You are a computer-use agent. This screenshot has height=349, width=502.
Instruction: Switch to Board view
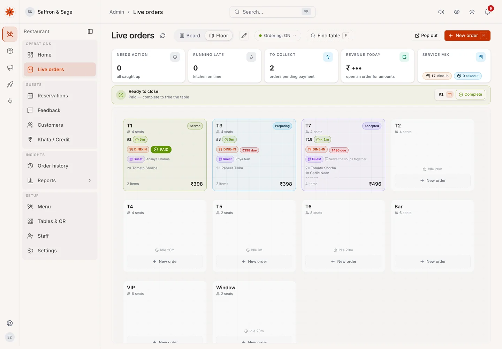point(190,36)
